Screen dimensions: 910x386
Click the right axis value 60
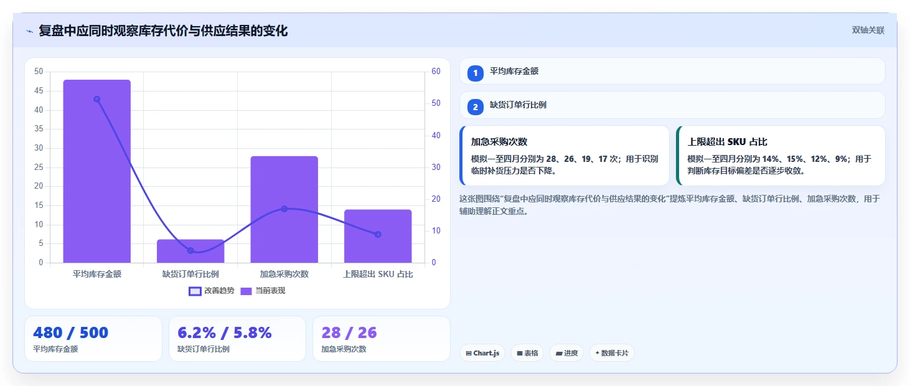pyautogui.click(x=436, y=72)
